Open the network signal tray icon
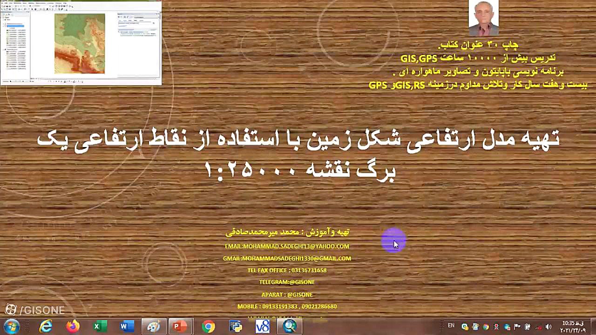This screenshot has width=596, height=335. 538,327
